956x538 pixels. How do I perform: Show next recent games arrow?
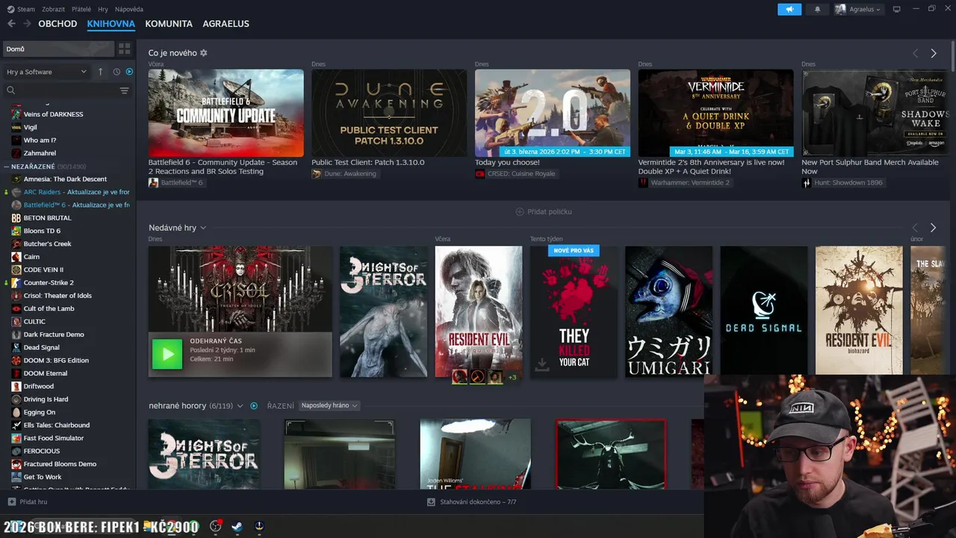pos(933,228)
